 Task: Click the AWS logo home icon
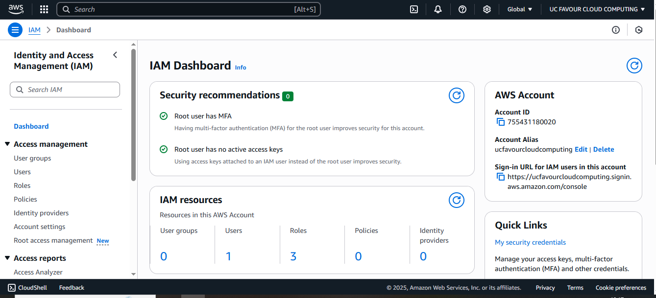[x=16, y=9]
